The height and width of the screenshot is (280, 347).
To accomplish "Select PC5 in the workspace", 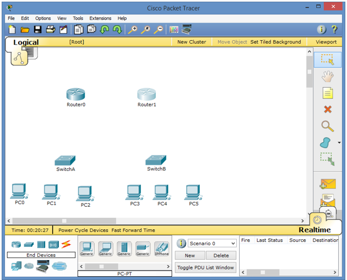I will (x=193, y=192).
